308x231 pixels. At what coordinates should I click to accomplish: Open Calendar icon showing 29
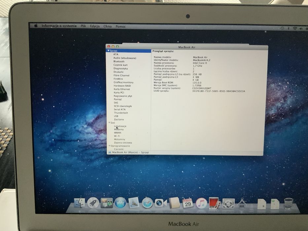coord(188,203)
